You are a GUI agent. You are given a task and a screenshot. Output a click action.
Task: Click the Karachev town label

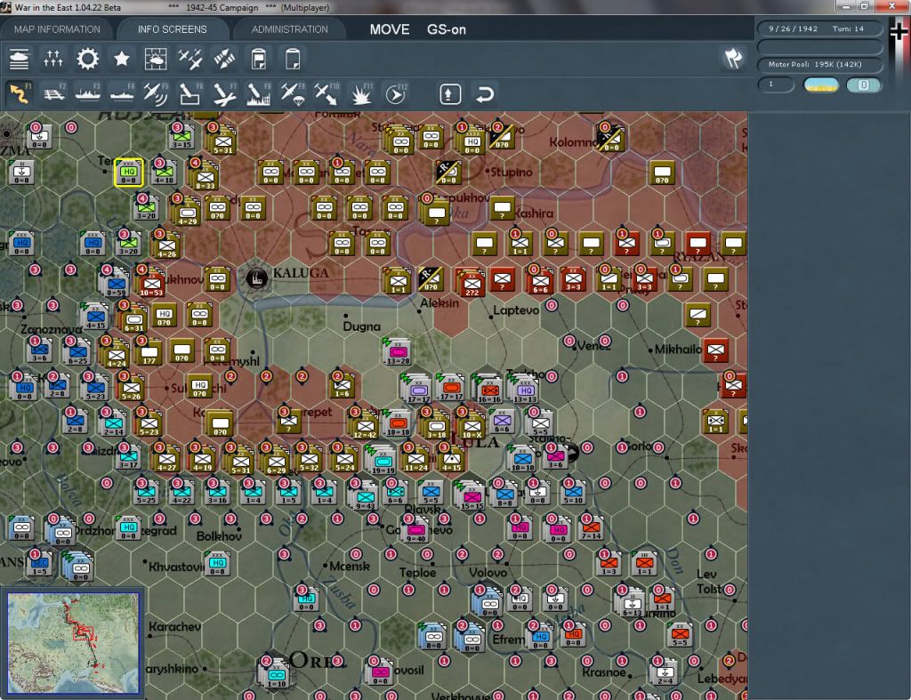pyautogui.click(x=175, y=627)
